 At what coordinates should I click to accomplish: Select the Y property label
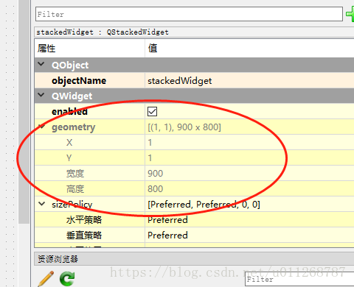click(x=69, y=158)
